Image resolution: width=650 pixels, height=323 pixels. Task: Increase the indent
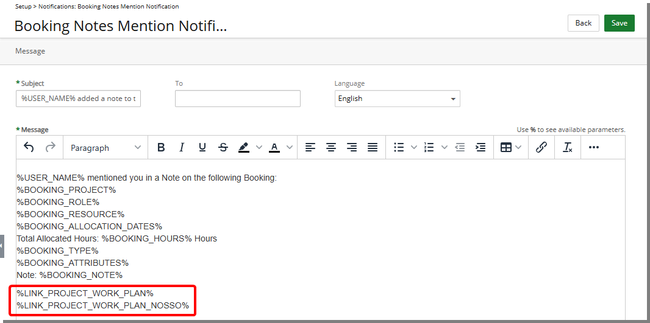point(480,147)
